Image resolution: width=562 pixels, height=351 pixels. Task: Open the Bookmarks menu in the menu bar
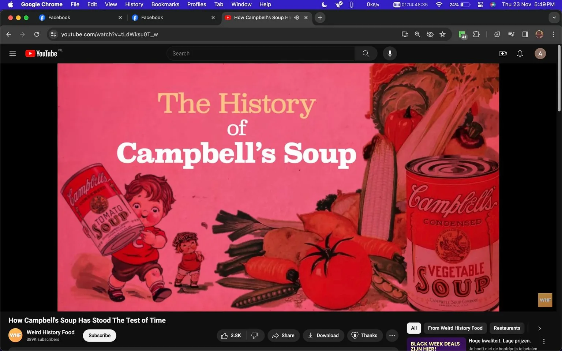point(165,4)
